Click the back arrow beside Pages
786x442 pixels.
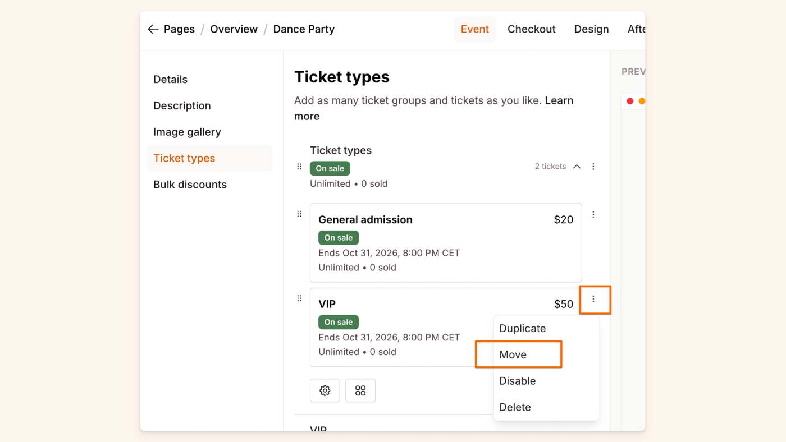(153, 29)
